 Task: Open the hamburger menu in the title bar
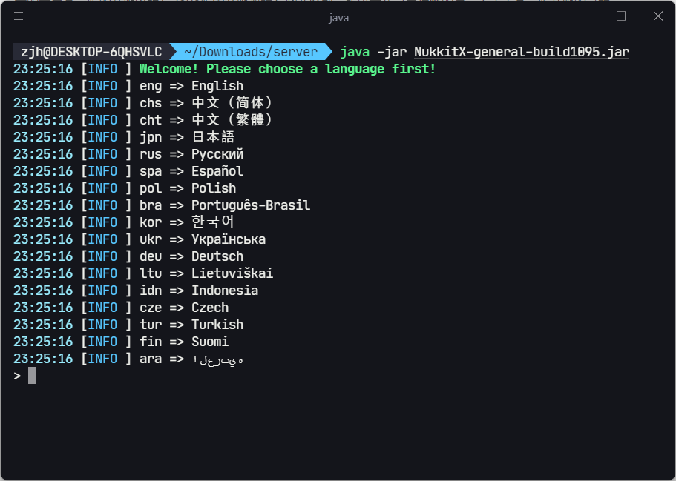pos(19,16)
